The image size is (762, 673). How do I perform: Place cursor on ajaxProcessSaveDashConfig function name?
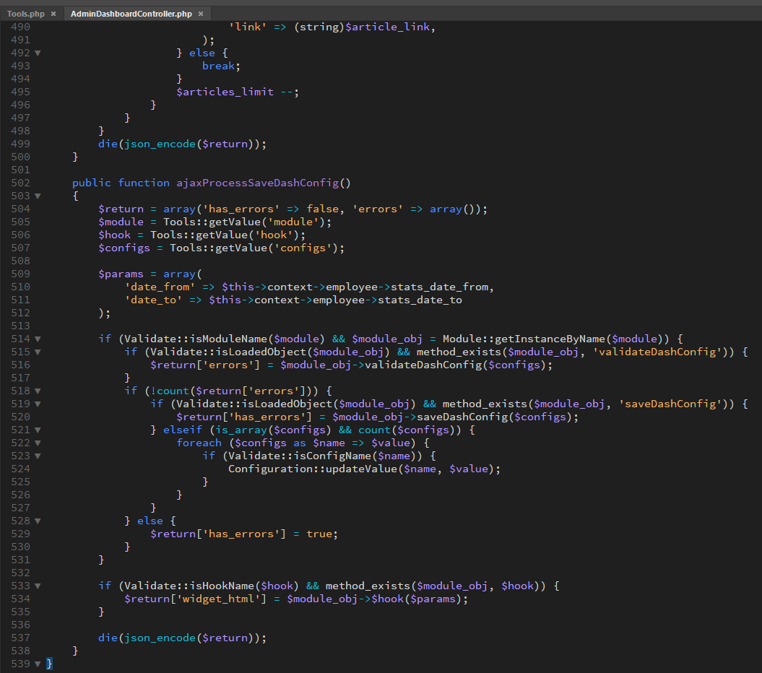tap(256, 183)
